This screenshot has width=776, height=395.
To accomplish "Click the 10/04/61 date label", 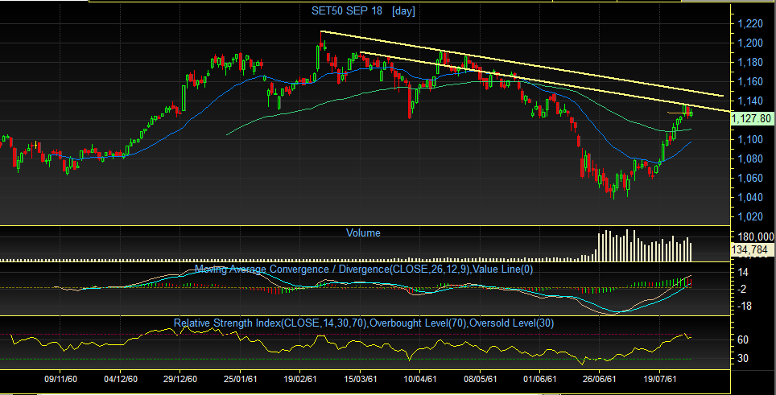I will click(419, 379).
